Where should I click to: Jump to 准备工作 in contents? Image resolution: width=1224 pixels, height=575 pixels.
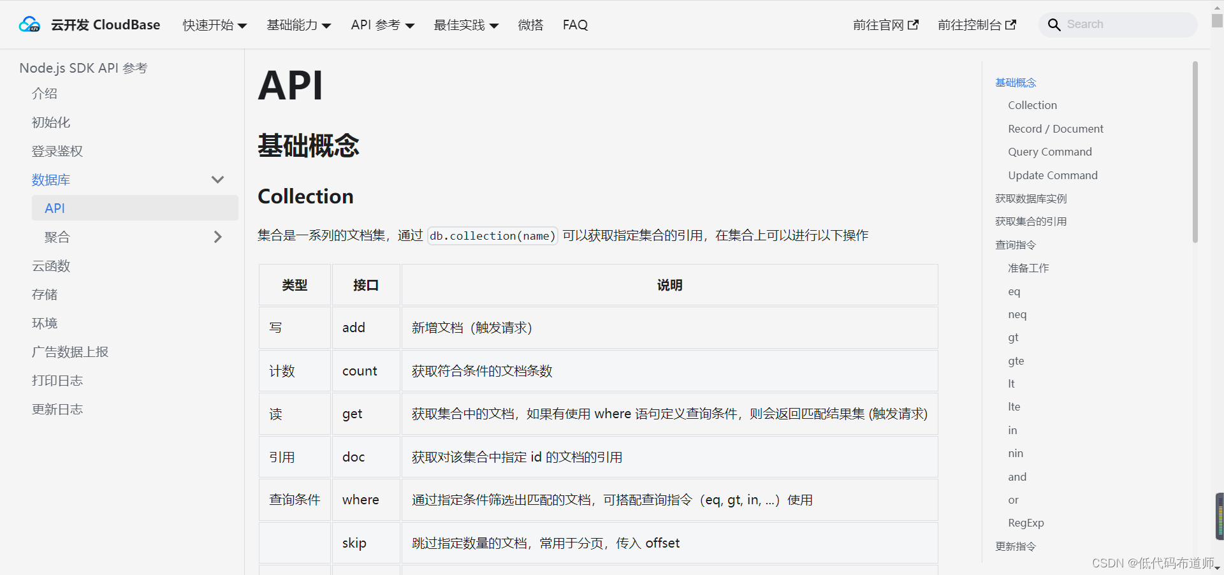coord(1028,268)
